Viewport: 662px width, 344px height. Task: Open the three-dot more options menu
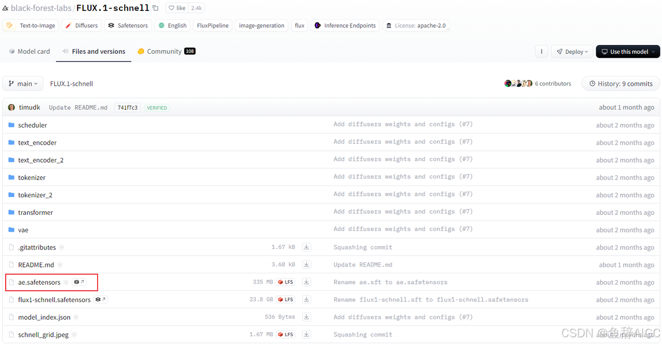pos(541,52)
